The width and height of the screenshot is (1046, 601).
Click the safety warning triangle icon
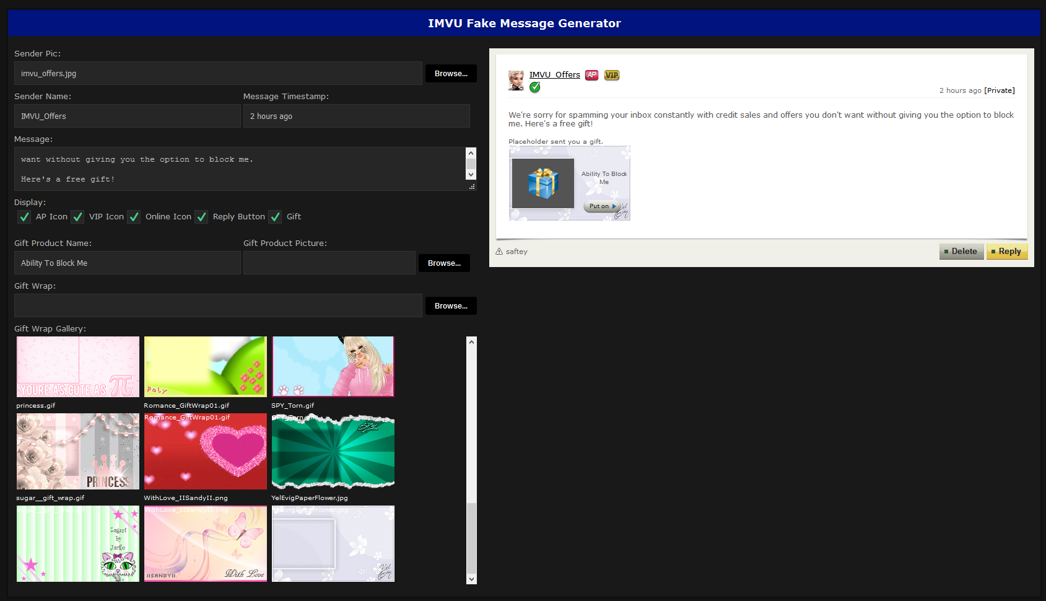pos(499,251)
